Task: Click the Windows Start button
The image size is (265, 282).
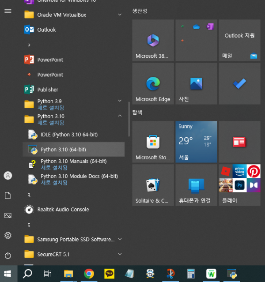Action: point(8,274)
